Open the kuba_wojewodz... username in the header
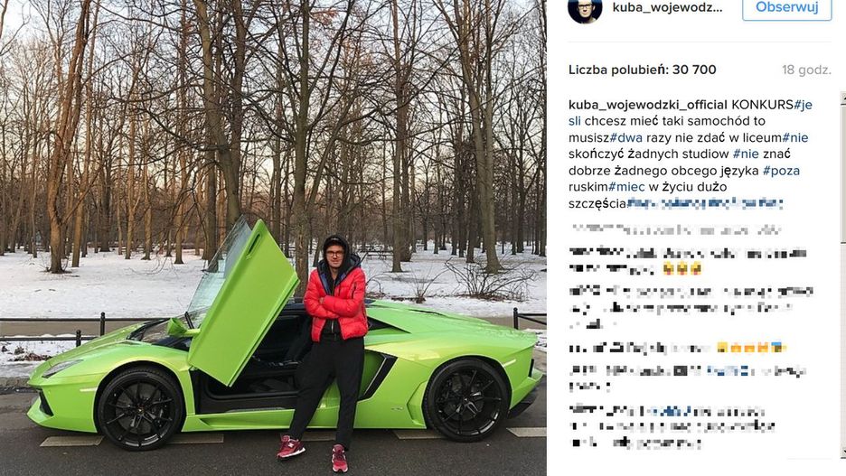Screen dimensions: 846x476 click(667, 8)
